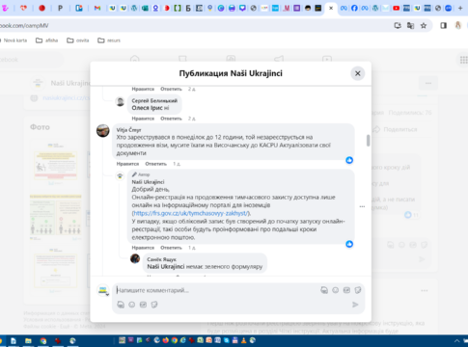This screenshot has width=468, height=347.
Task: Open the VLC cone icon in taskbar
Action: click(x=244, y=340)
